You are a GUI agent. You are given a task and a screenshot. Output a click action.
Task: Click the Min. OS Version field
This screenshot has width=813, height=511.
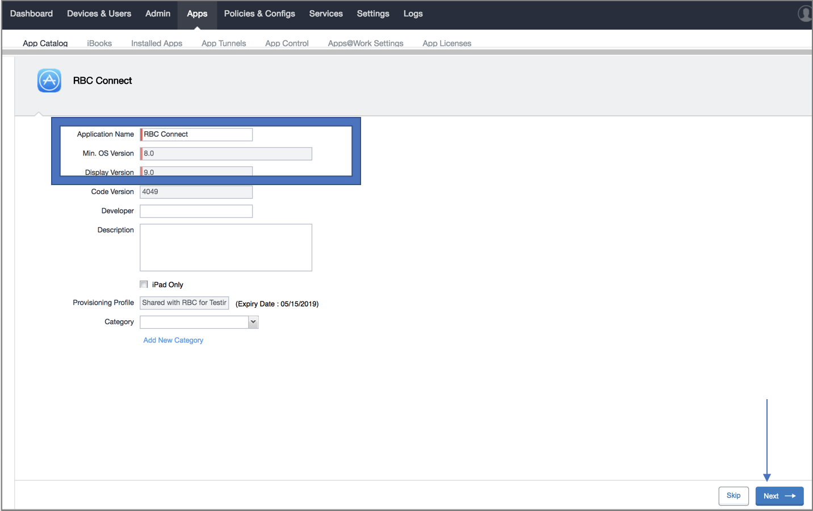pyautogui.click(x=226, y=153)
